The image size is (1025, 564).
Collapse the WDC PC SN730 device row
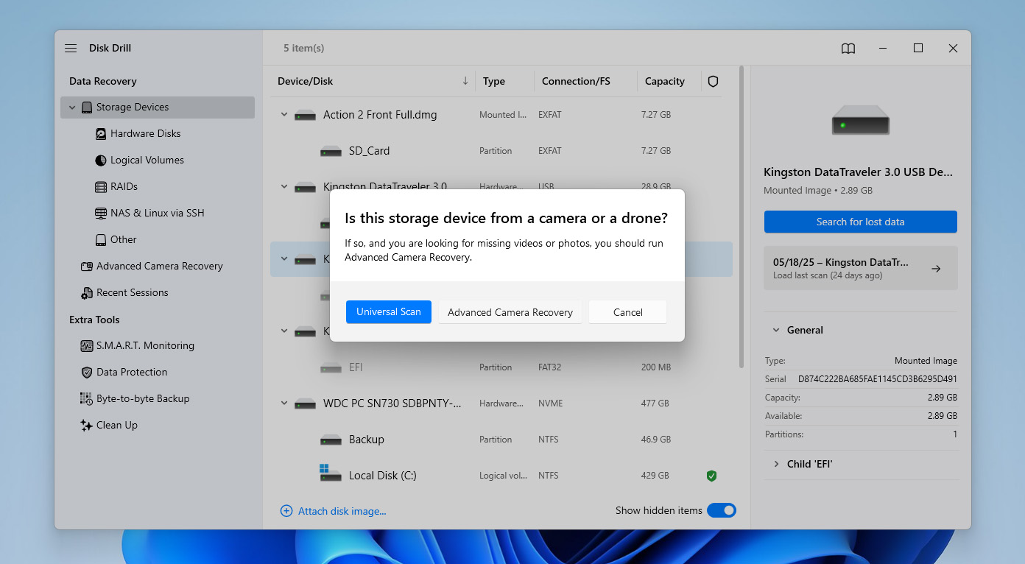(284, 403)
